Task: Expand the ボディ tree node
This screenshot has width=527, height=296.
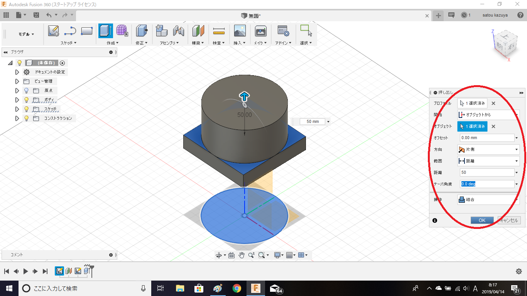Action: (17, 100)
